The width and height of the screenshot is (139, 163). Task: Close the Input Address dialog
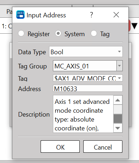(x=116, y=15)
